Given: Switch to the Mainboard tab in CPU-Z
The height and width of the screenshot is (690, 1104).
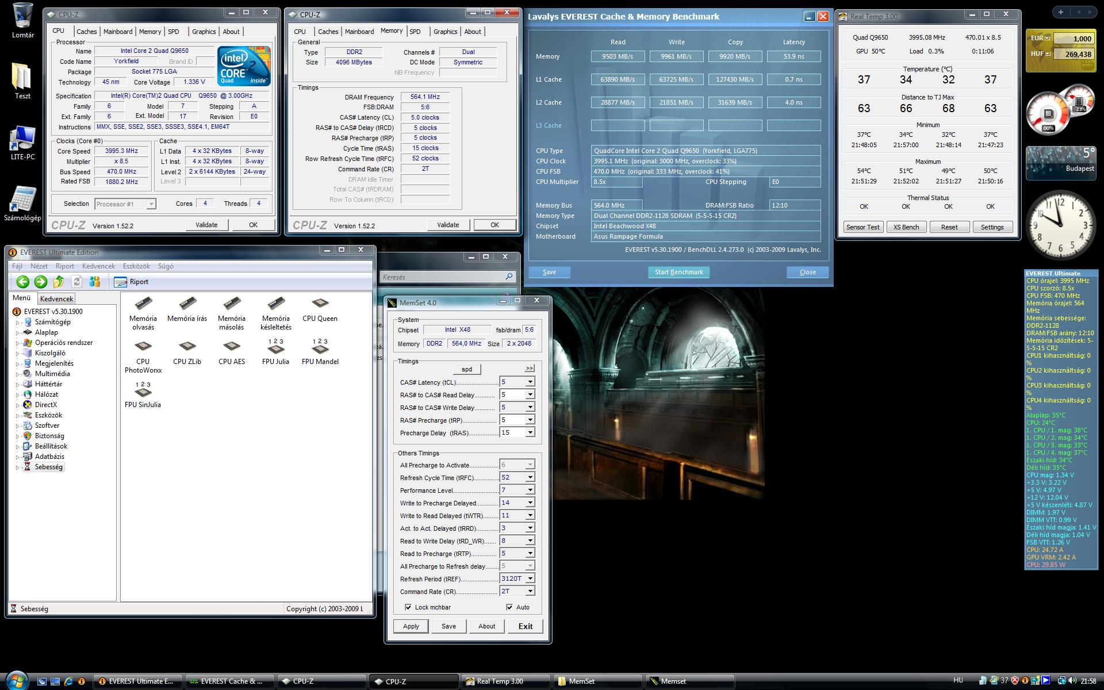Looking at the screenshot, I should click(118, 32).
